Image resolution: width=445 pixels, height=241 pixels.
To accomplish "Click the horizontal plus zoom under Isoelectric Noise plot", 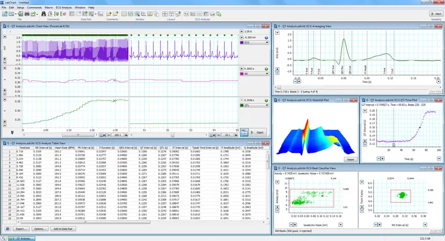I will (x=295, y=225).
